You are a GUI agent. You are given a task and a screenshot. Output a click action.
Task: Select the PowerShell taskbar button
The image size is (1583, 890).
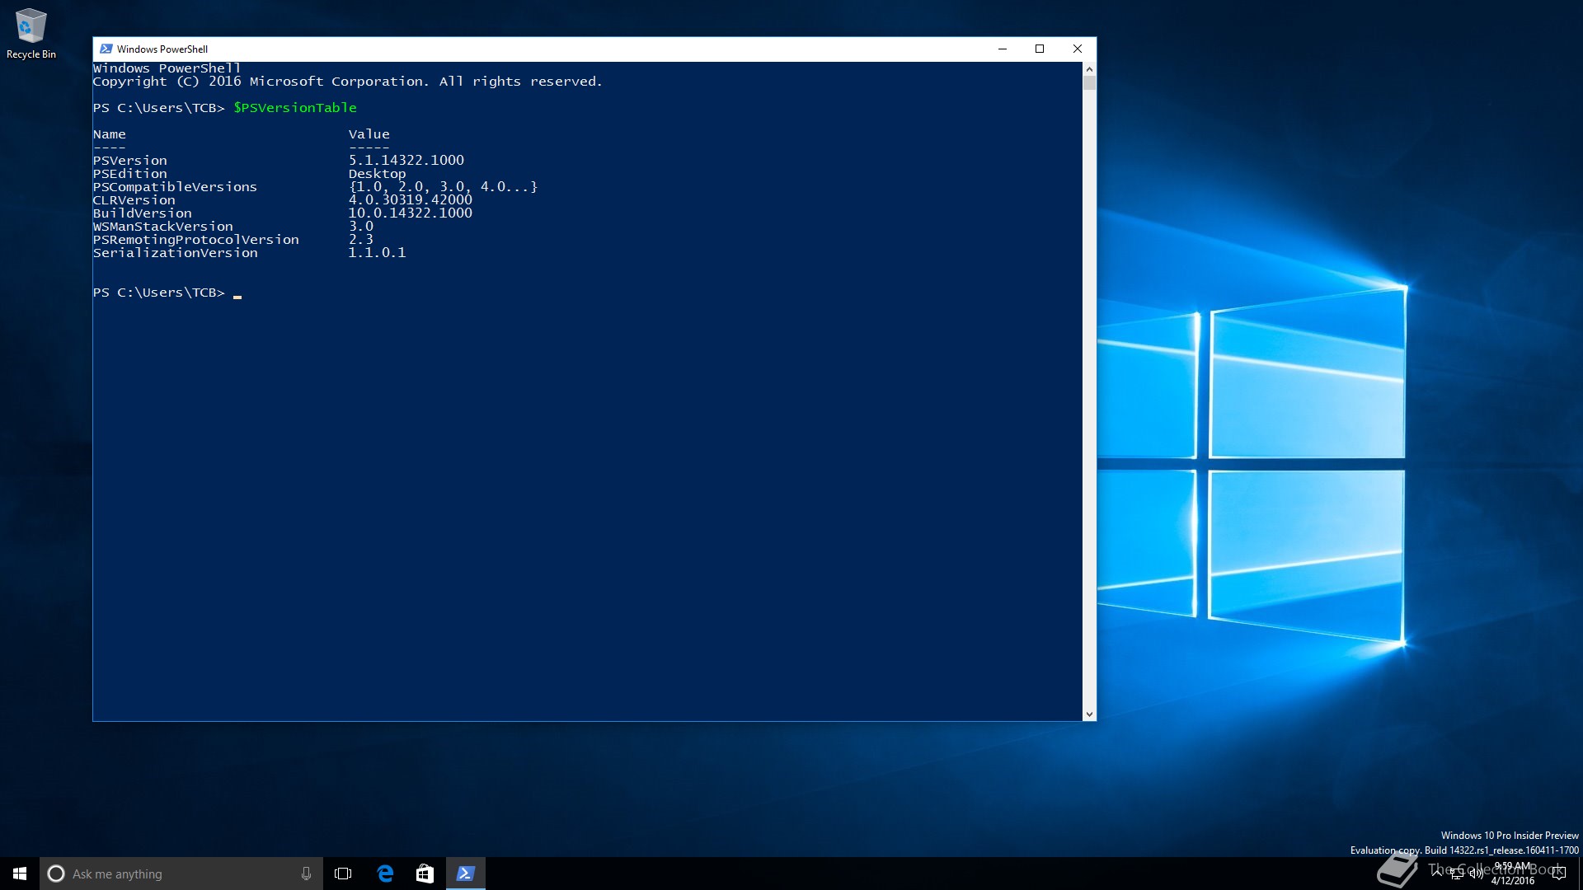point(465,874)
